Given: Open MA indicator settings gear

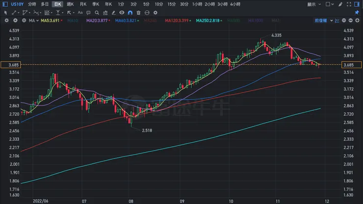Looking at the screenshot, I should point(7,21).
